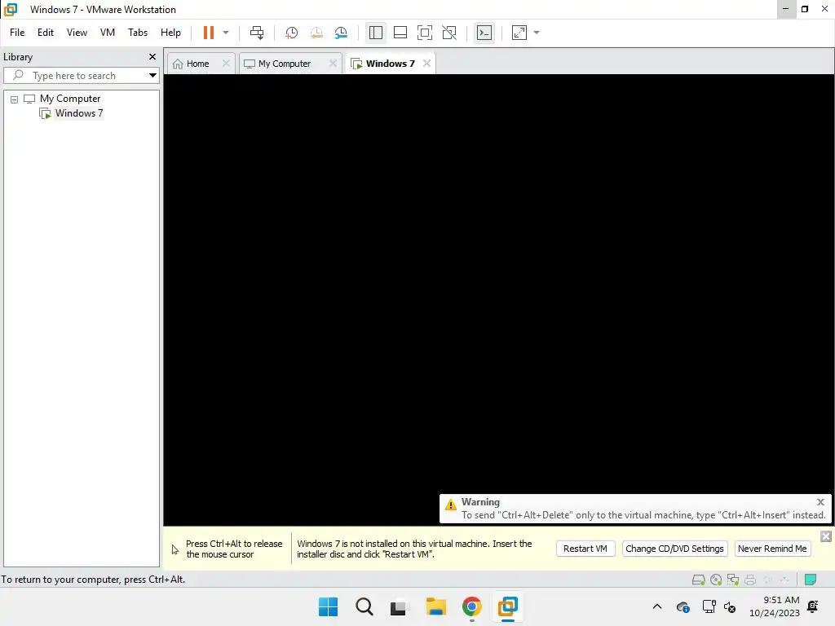This screenshot has height=626, width=835.
Task: Open the clock showing 9:51 AM
Action: click(775, 606)
